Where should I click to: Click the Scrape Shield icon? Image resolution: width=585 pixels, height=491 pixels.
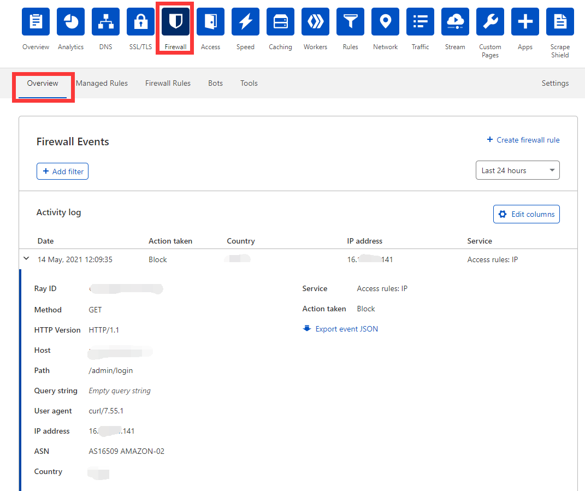tap(560, 22)
